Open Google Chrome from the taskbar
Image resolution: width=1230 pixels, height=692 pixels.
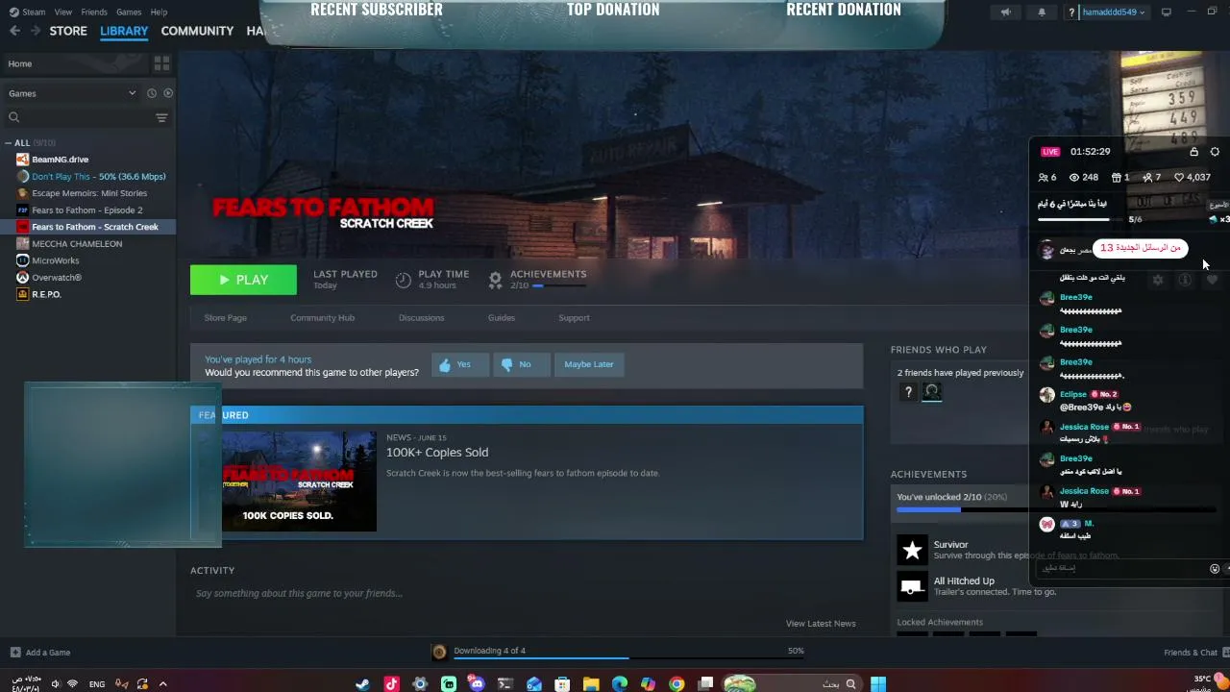676,684
